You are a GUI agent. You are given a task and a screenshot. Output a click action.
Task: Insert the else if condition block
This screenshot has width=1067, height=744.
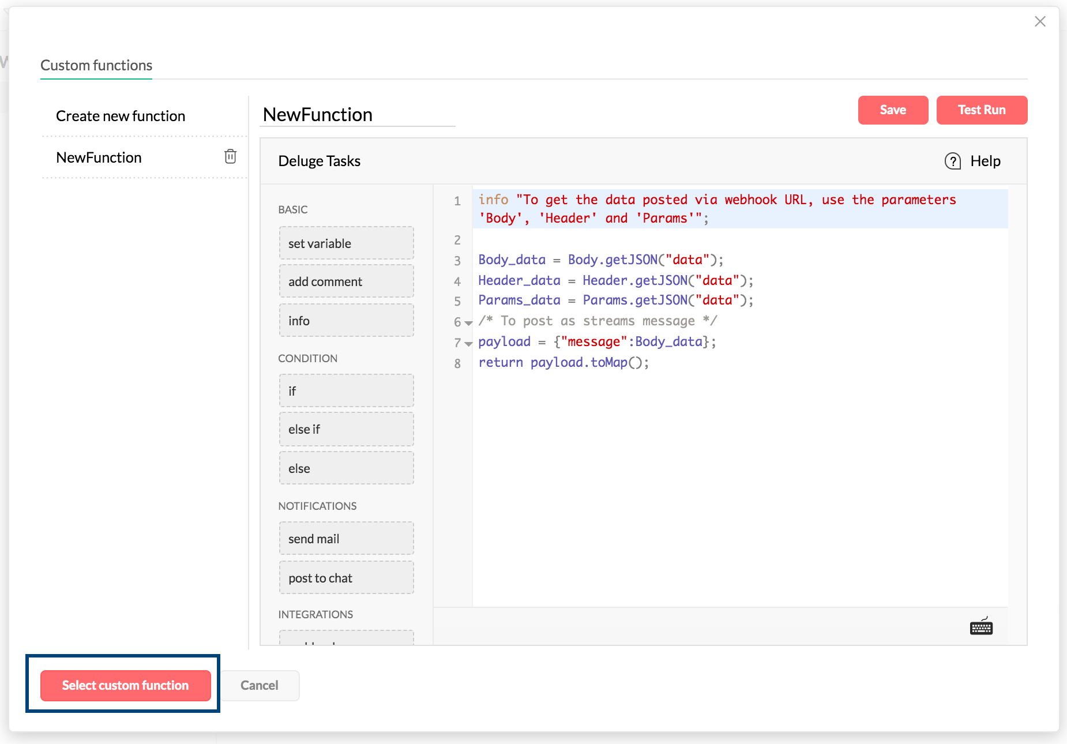click(346, 429)
